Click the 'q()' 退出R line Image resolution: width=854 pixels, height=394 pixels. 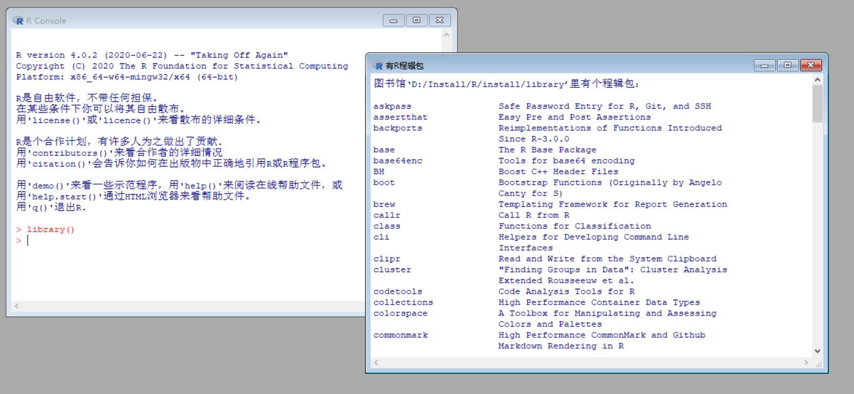tap(51, 208)
